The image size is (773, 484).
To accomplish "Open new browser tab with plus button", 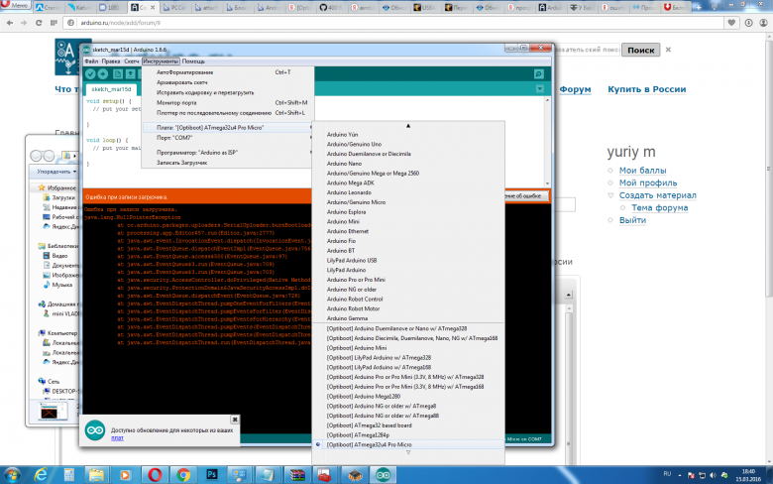I will click(x=698, y=6).
